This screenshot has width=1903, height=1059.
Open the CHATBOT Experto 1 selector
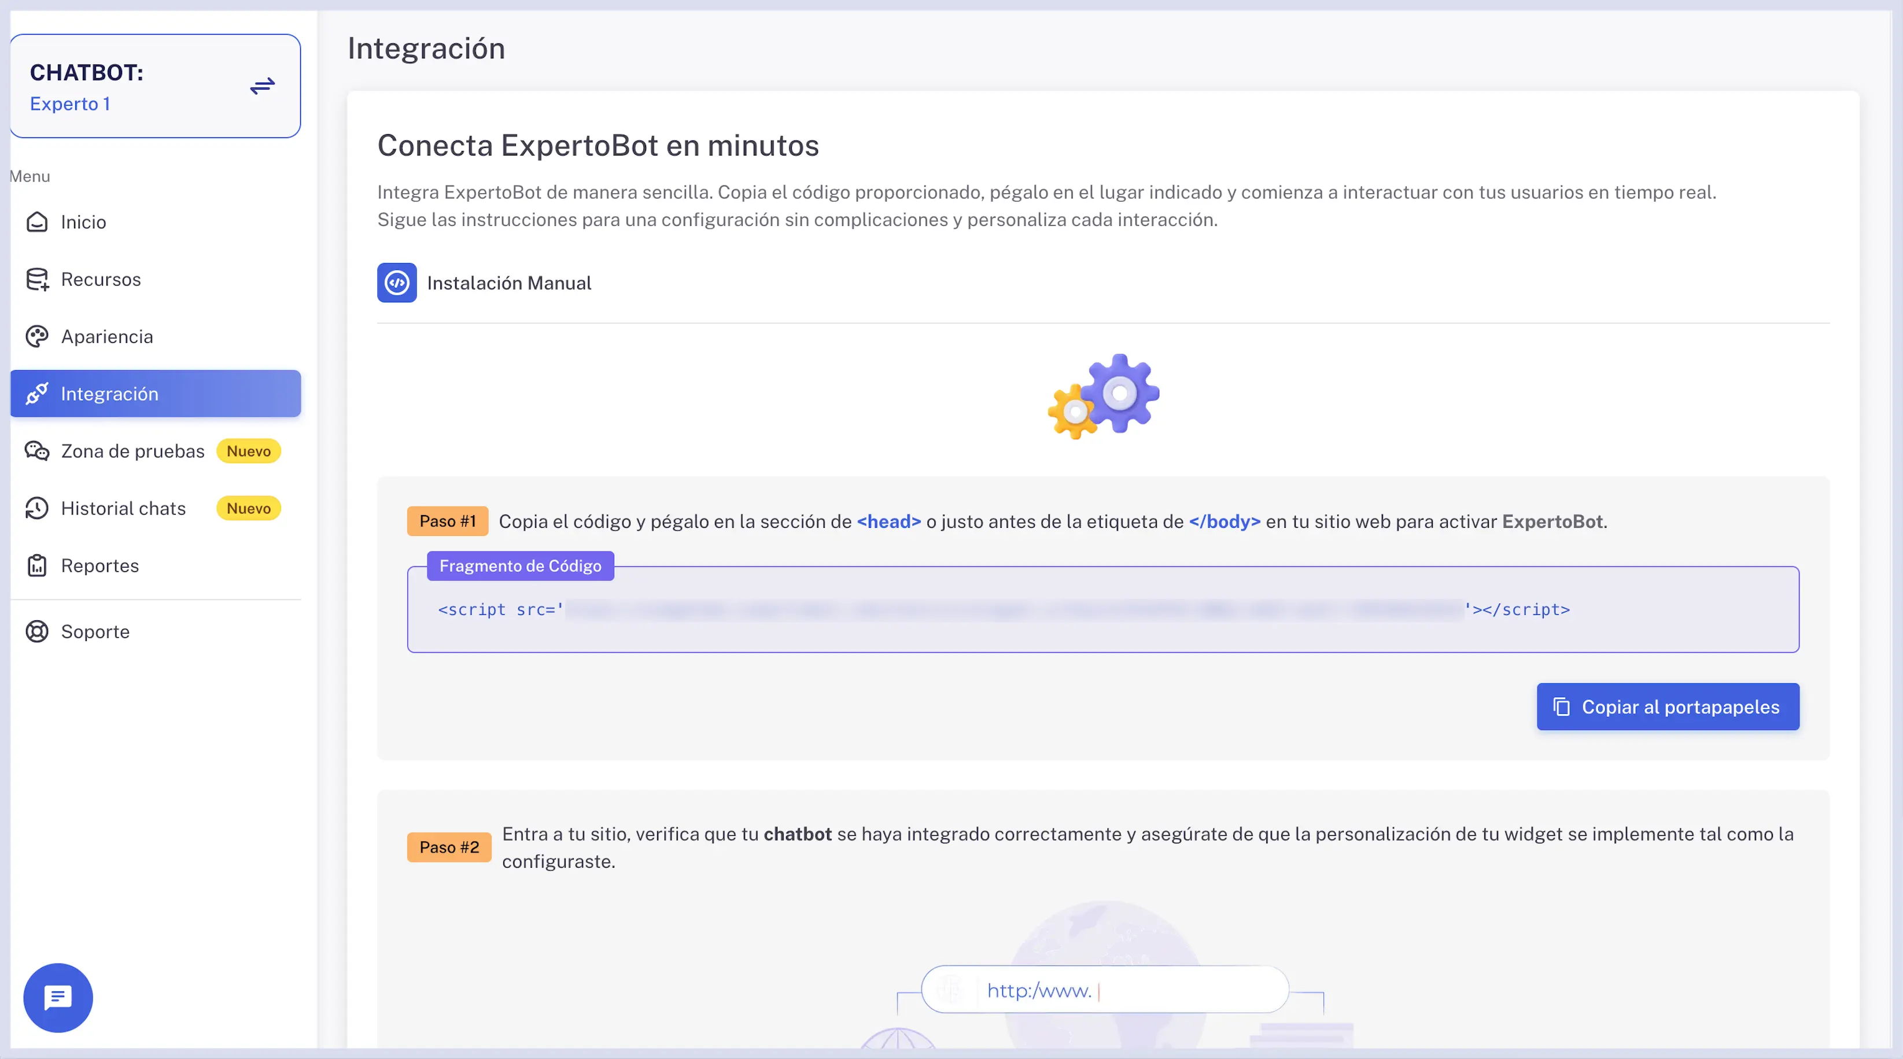click(156, 86)
